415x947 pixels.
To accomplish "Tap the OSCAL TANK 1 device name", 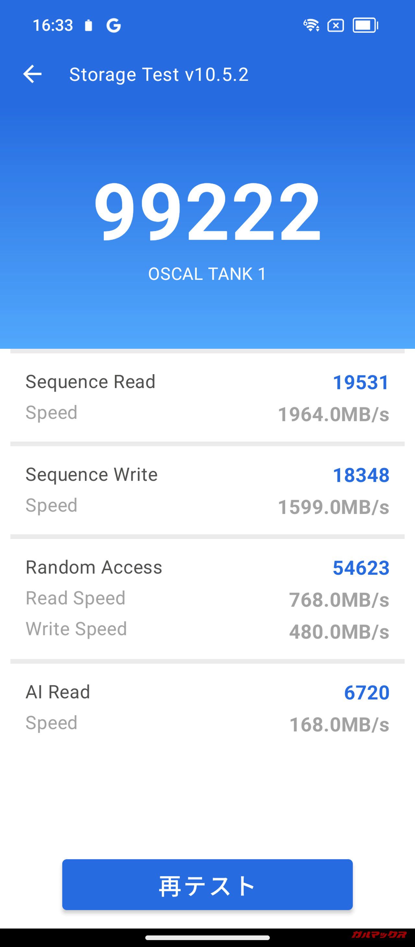I will click(x=207, y=274).
